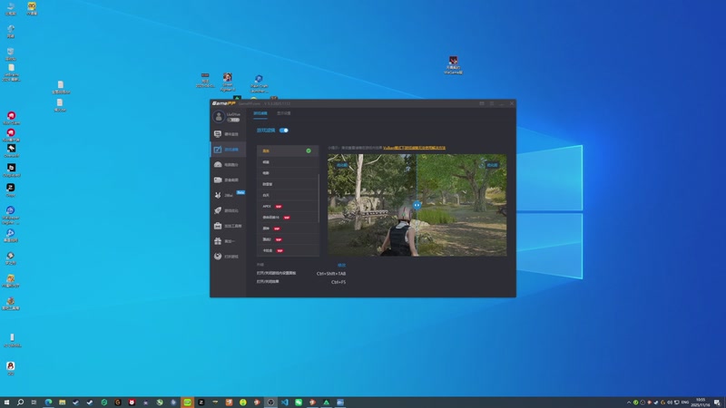726x408 pixels.
Task: Open the toolbox icon in GamePP sidebar
Action: point(218,226)
